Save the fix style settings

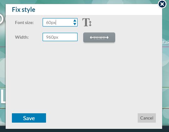tap(29, 118)
